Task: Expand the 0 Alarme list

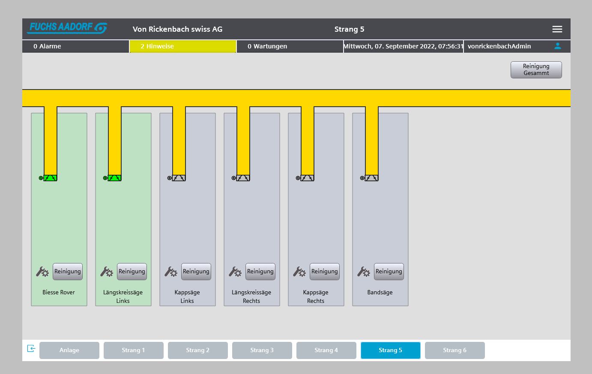Action: 76,46
